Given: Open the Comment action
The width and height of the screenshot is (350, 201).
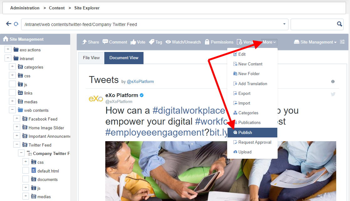Looking at the screenshot, I should pos(115,42).
